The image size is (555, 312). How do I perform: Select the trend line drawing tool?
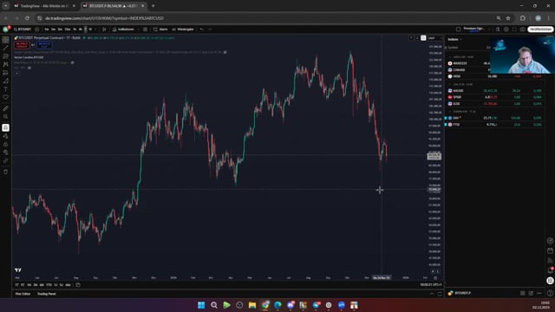pos(6,48)
